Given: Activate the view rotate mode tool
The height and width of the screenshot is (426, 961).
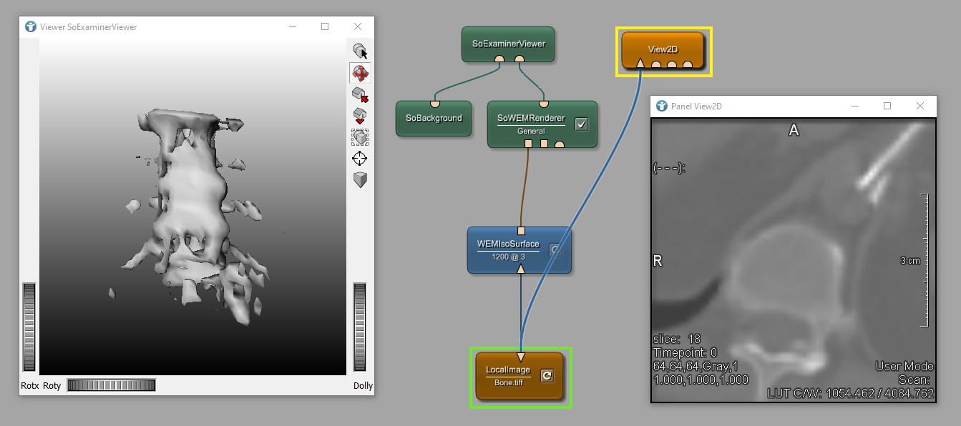Looking at the screenshot, I should (x=360, y=73).
